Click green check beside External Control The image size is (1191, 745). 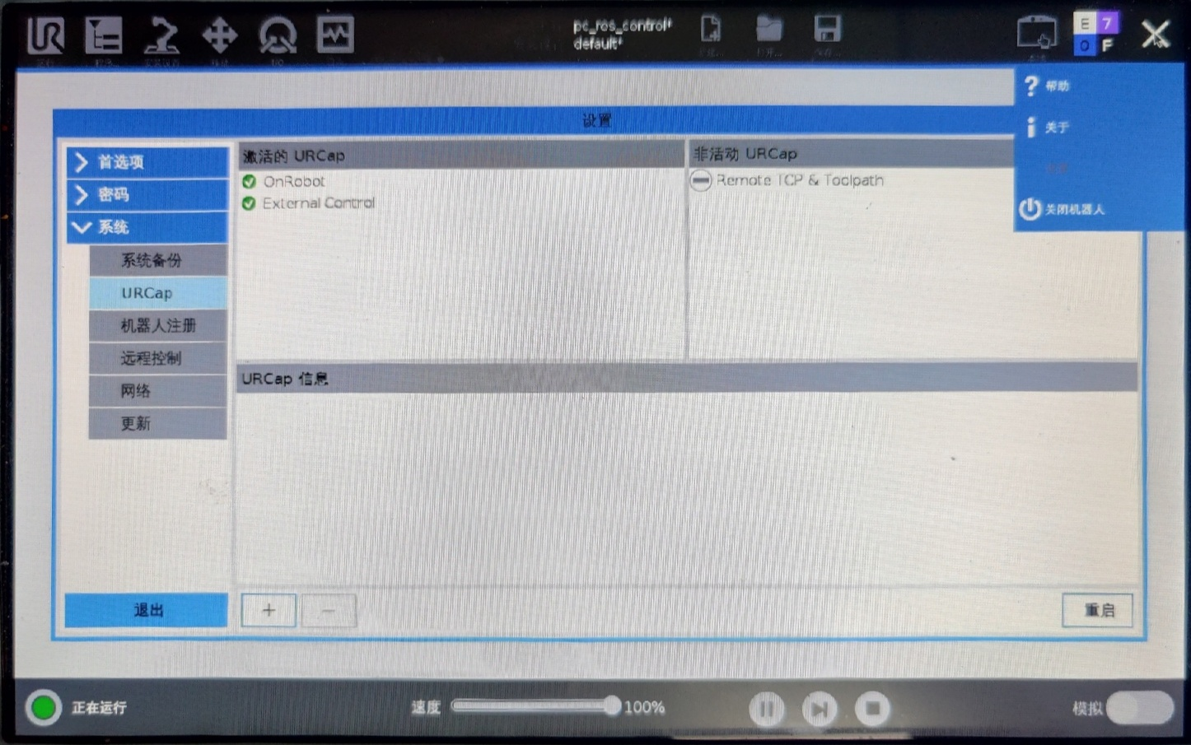tap(249, 203)
